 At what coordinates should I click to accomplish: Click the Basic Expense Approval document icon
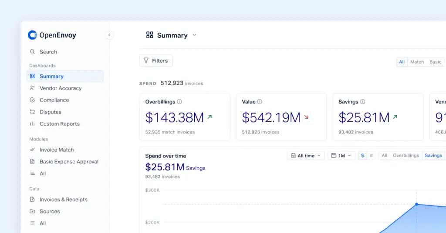32,161
